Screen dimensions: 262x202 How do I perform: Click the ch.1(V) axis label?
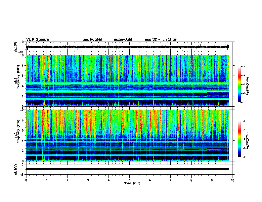[x=16, y=47]
